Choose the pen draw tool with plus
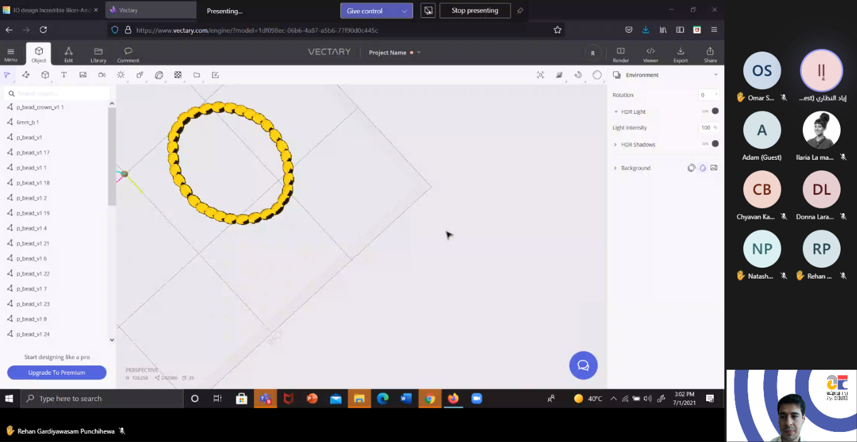The image size is (857, 442). pos(26,75)
